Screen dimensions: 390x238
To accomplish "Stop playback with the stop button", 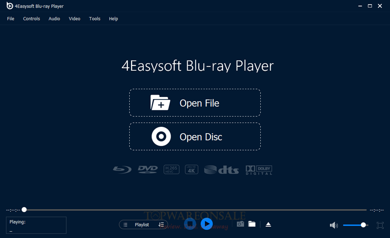I will coord(190,224).
